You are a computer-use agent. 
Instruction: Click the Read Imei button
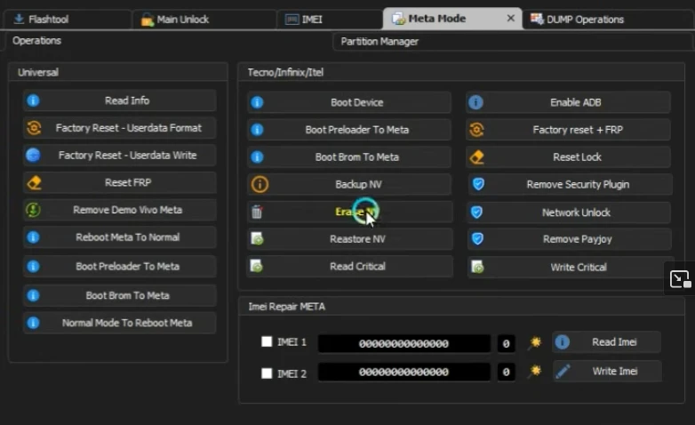pos(606,342)
